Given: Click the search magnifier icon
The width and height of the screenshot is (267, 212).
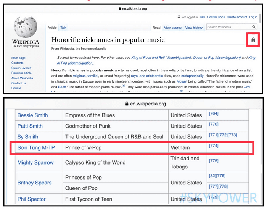Looking at the screenshot, I should (x=254, y=27).
